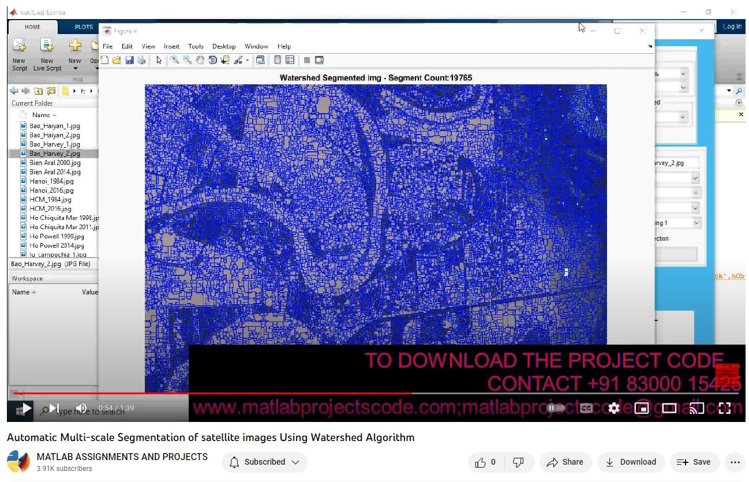
Task: Toggle theater mode on the video player
Action: [x=669, y=408]
